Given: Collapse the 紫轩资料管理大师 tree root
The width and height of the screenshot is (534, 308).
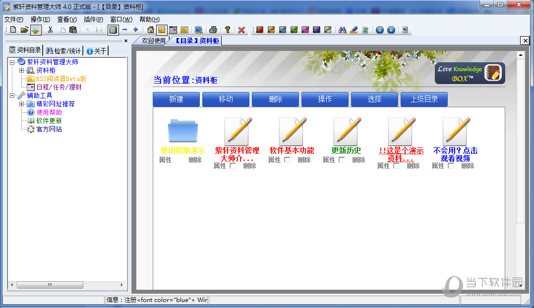Looking at the screenshot, I should [x=12, y=62].
